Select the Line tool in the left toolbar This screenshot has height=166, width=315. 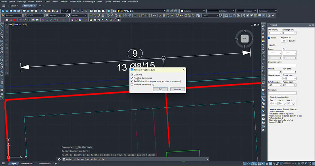tap(2, 26)
